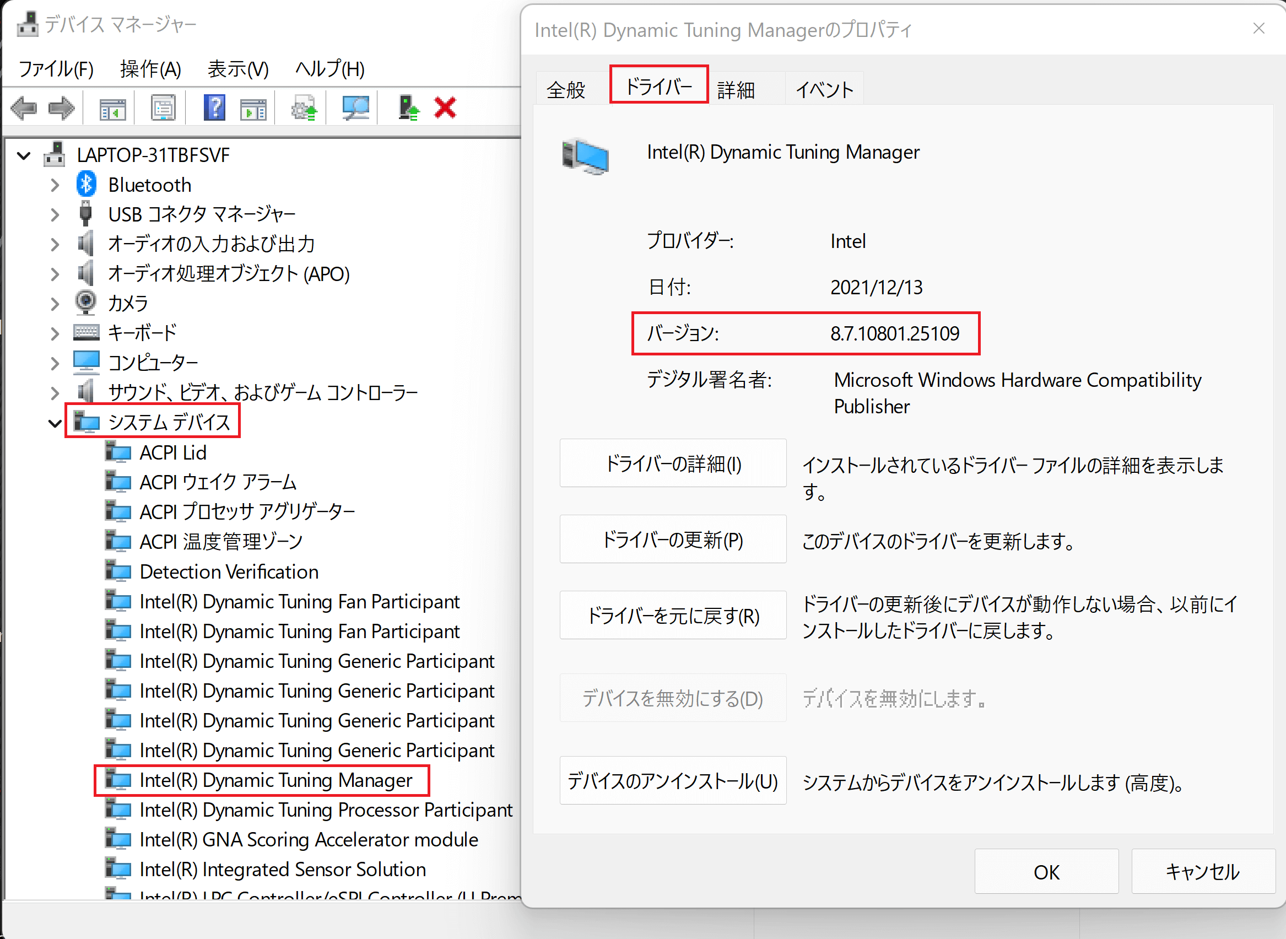The height and width of the screenshot is (939, 1286).
Task: Click the Scan for hardware changes icon
Action: pyautogui.click(x=356, y=108)
